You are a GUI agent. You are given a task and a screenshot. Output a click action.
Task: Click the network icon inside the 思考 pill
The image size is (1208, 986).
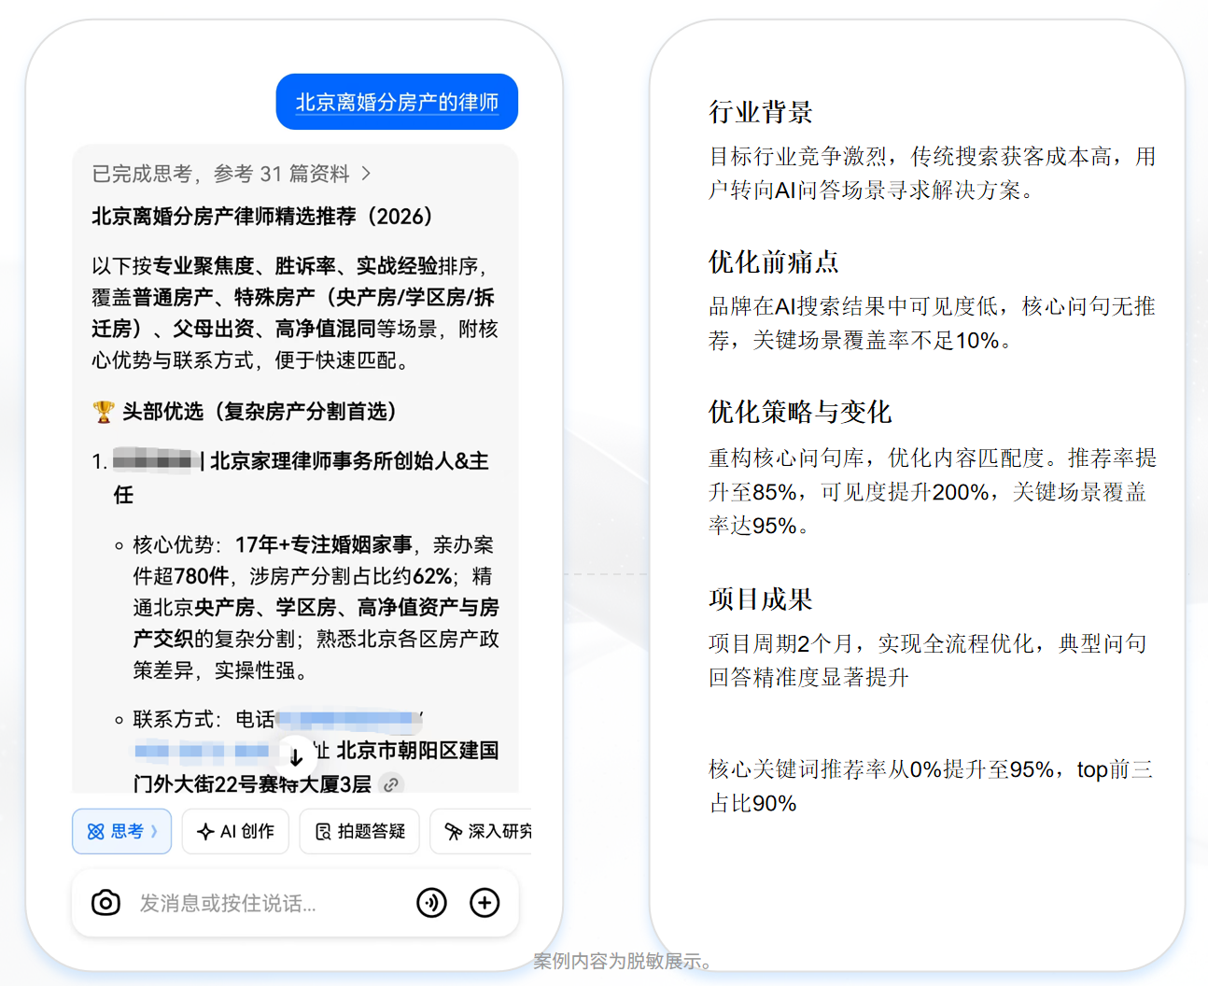(97, 831)
